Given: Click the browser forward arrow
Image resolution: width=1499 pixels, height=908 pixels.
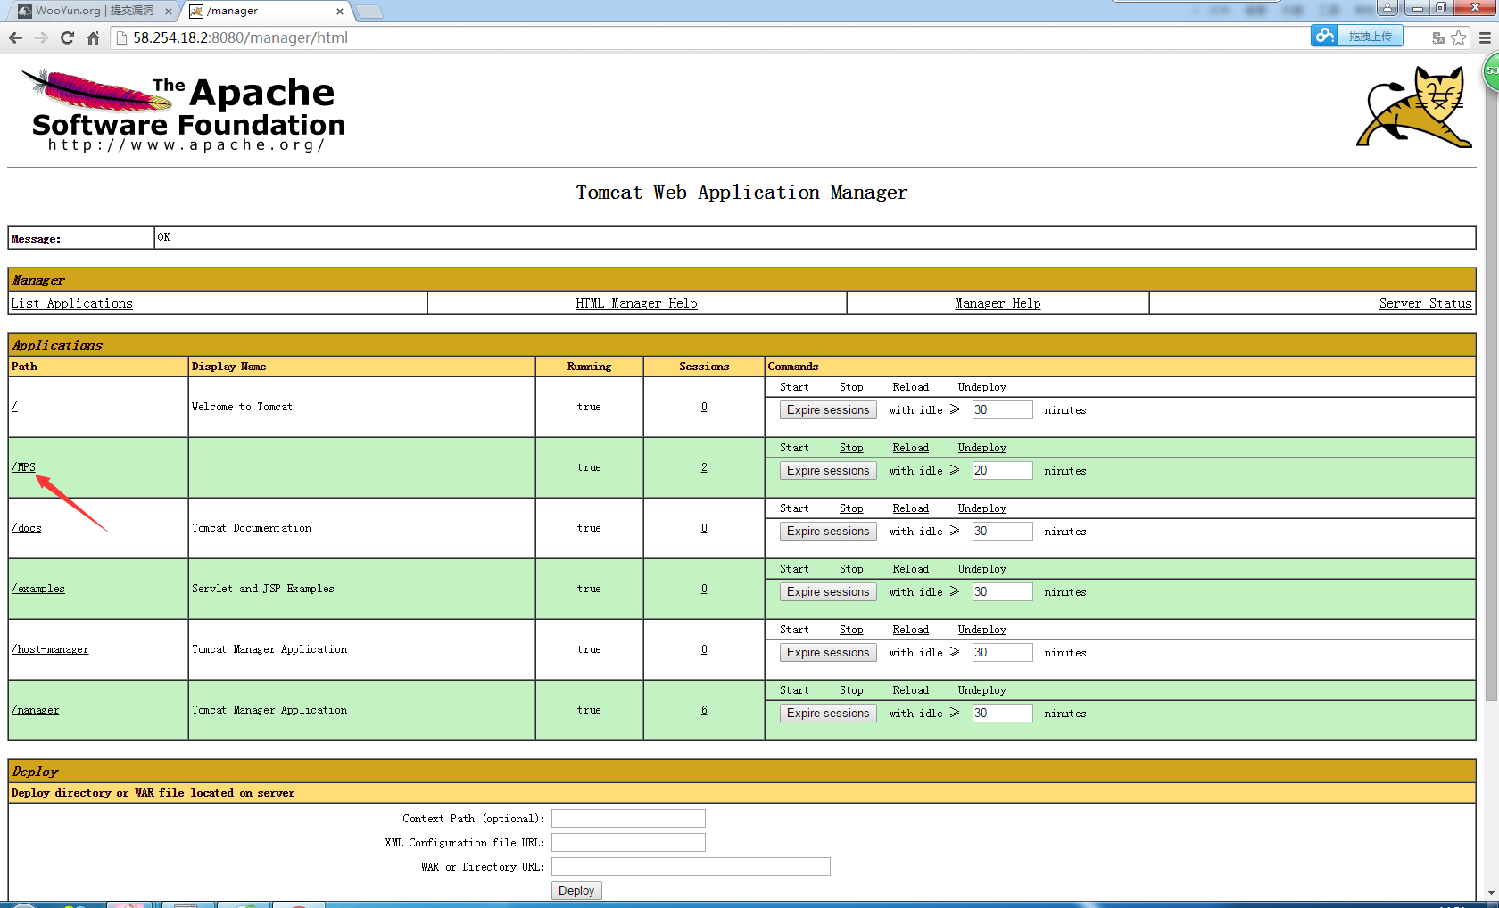Looking at the screenshot, I should (x=41, y=37).
